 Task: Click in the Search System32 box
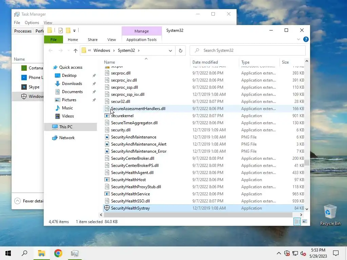[248, 50]
